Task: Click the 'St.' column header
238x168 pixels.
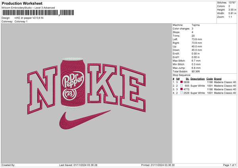Action: tap(188, 79)
